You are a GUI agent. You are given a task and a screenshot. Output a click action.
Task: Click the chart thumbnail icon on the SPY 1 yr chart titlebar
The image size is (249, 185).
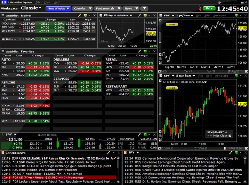tap(161, 15)
